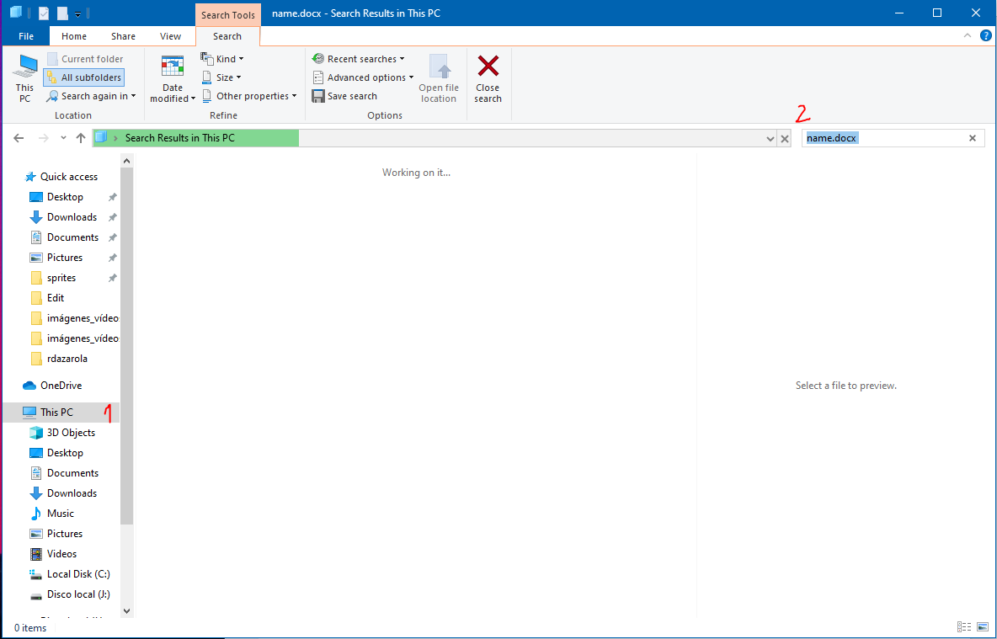
Task: Unpin sprites via its pin icon
Action: pos(113,278)
